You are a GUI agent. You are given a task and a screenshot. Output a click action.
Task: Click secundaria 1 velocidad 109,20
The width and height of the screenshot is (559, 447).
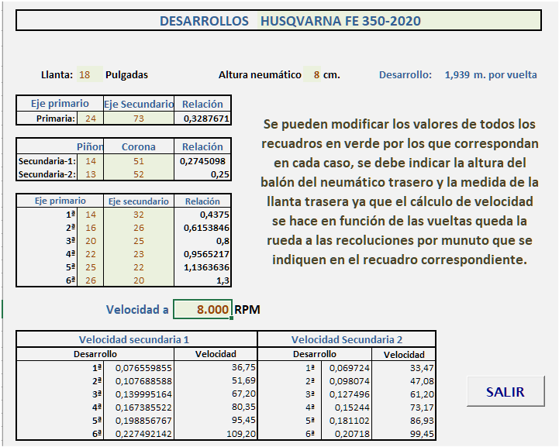click(241, 434)
